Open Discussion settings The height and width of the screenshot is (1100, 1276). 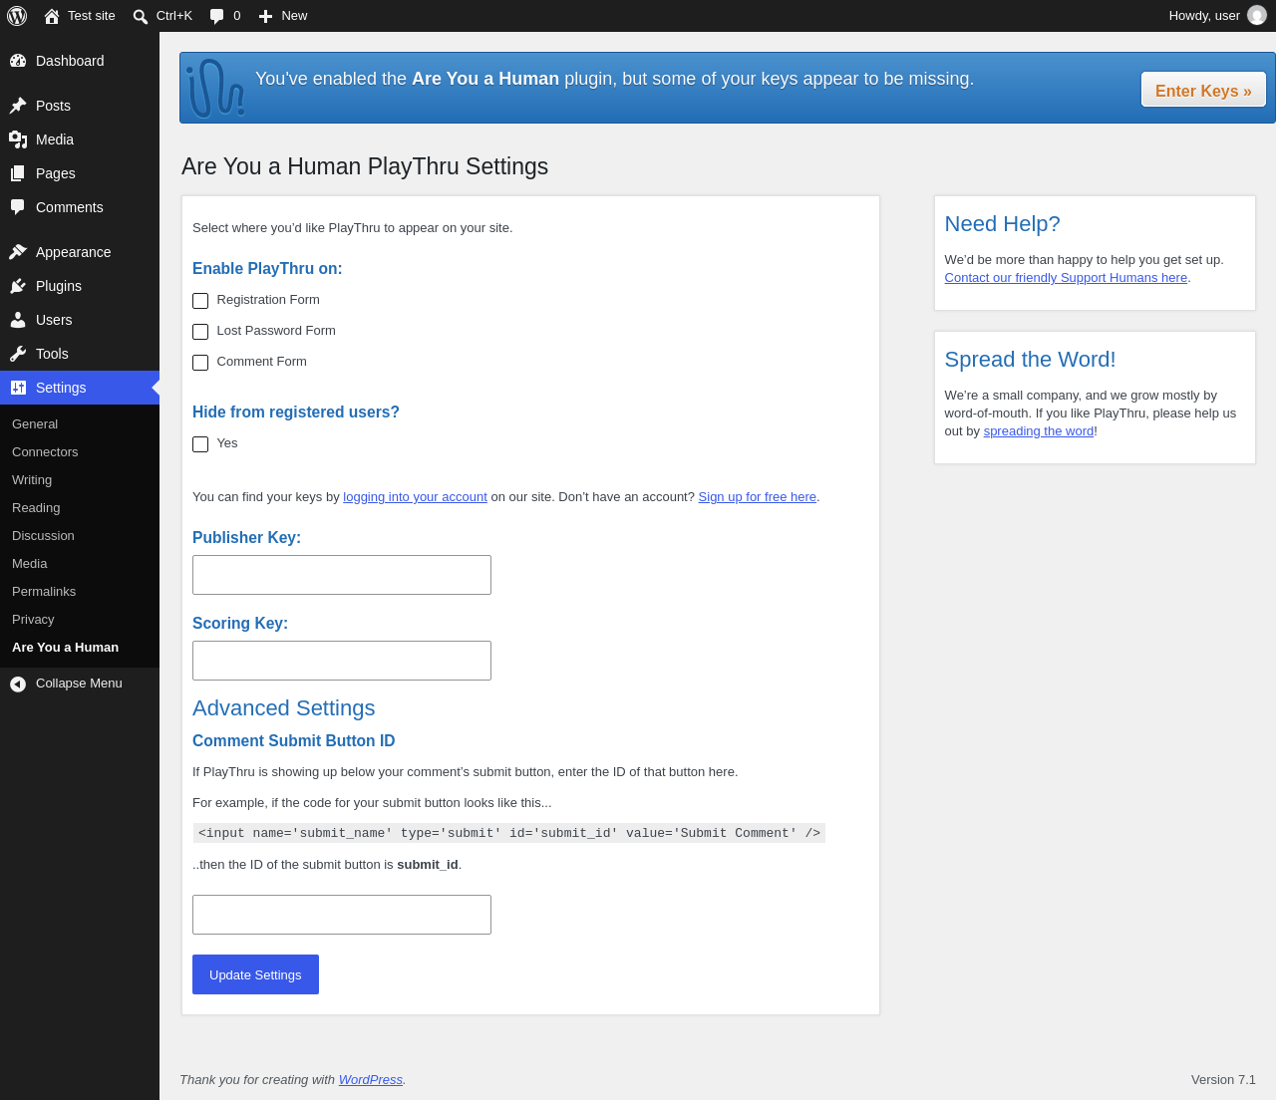(x=43, y=536)
